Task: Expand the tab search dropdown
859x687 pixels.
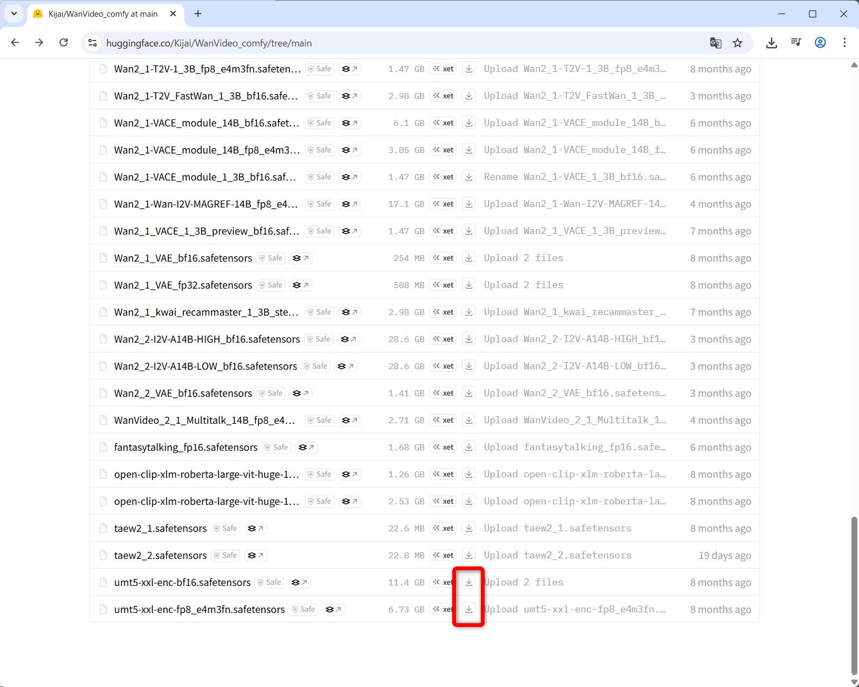Action: [14, 14]
